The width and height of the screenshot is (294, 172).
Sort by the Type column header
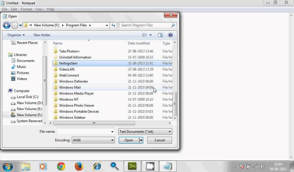166,43
